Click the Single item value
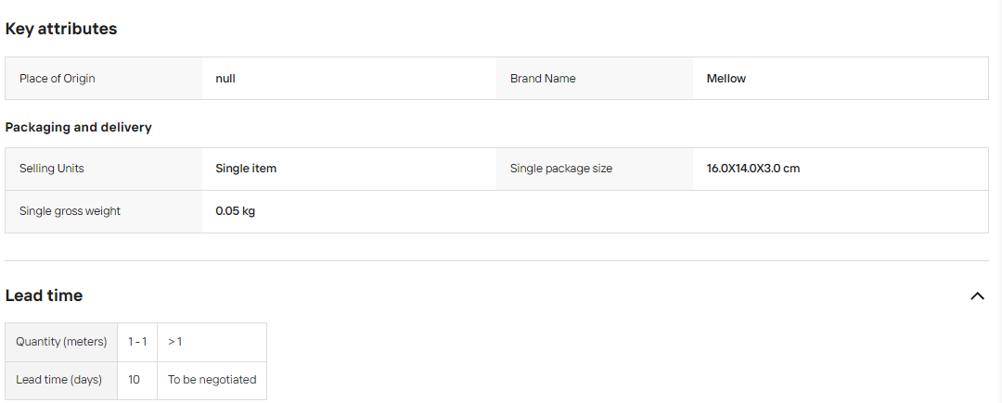Viewport: 1002px width, 403px height. pyautogui.click(x=246, y=169)
